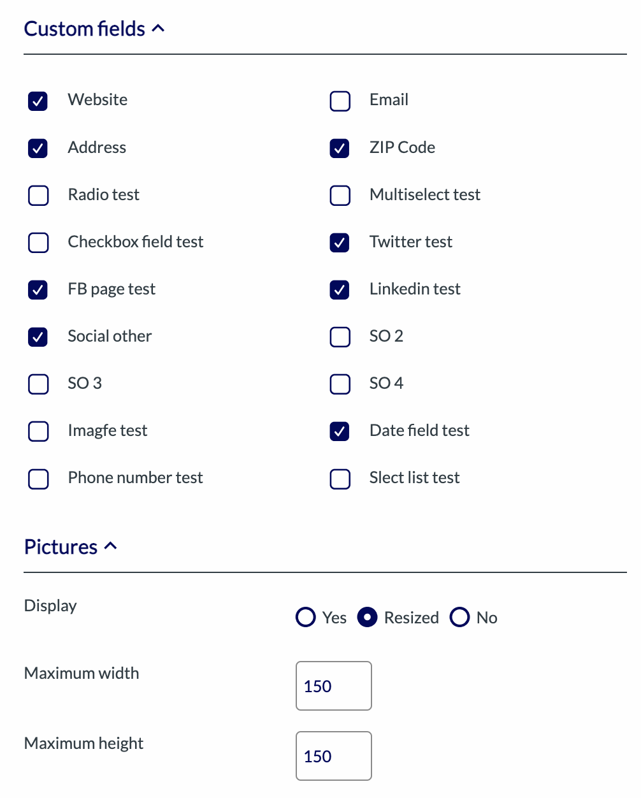The height and width of the screenshot is (798, 641).
Task: Select the Yes display radio option
Action: (306, 617)
